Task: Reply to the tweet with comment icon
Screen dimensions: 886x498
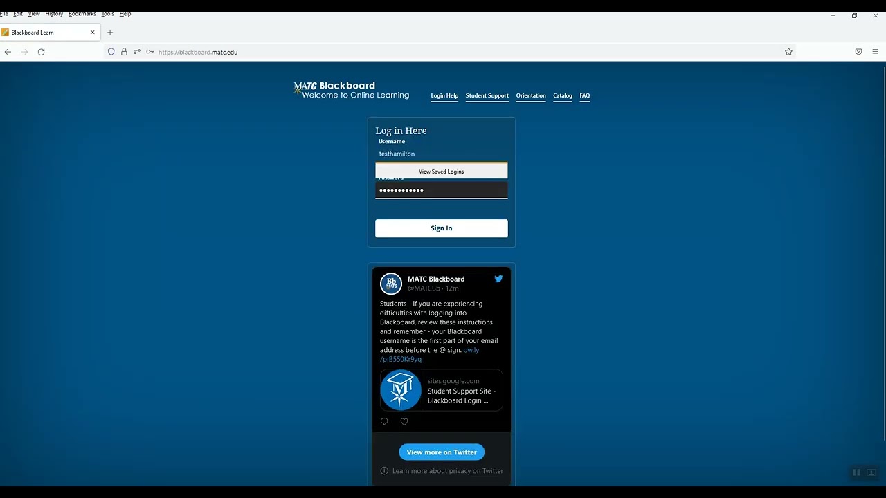Action: 384,421
